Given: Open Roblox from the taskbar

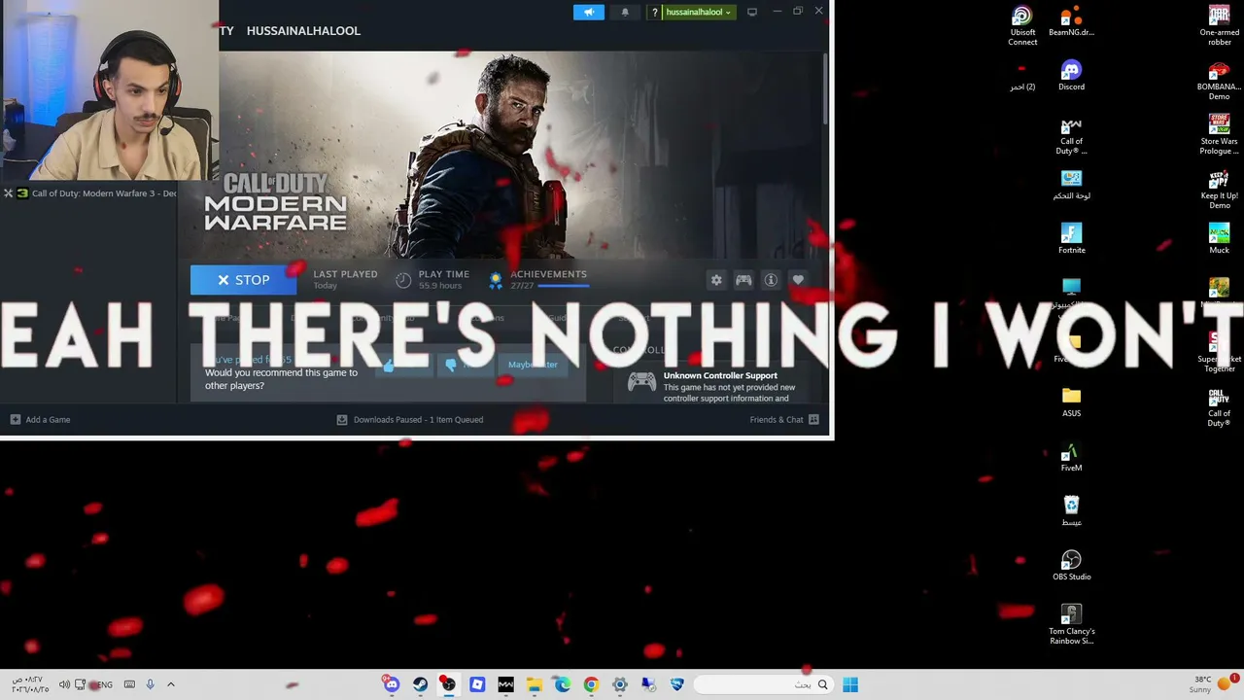Looking at the screenshot, I should [477, 684].
